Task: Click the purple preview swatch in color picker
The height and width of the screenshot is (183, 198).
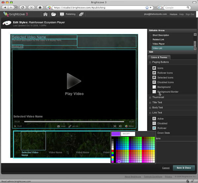Action: [116, 134]
